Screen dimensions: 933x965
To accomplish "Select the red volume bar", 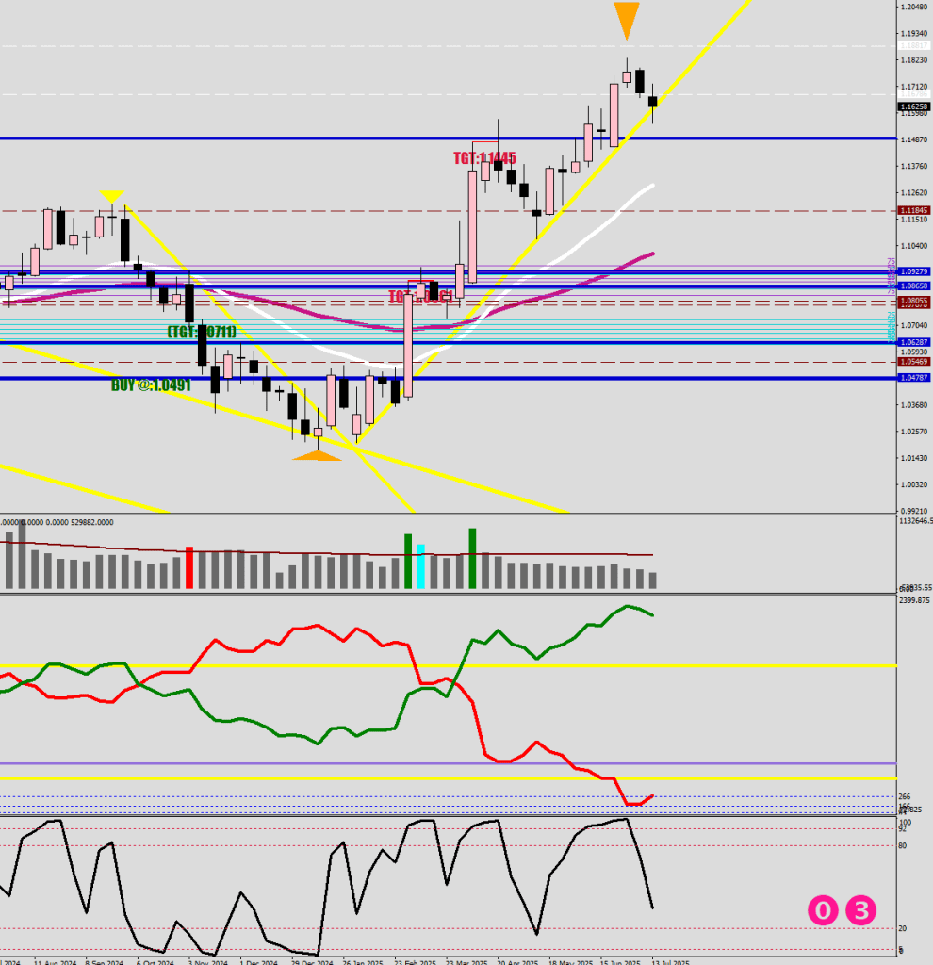I will tap(189, 567).
